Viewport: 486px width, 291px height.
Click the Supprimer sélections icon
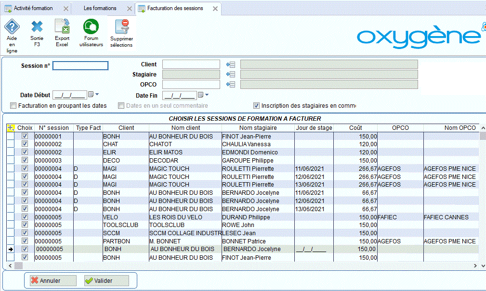coord(121,27)
